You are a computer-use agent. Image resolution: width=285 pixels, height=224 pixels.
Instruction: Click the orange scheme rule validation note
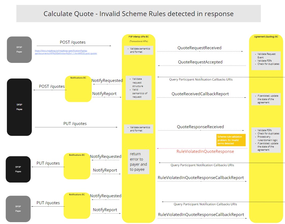(x=231, y=140)
